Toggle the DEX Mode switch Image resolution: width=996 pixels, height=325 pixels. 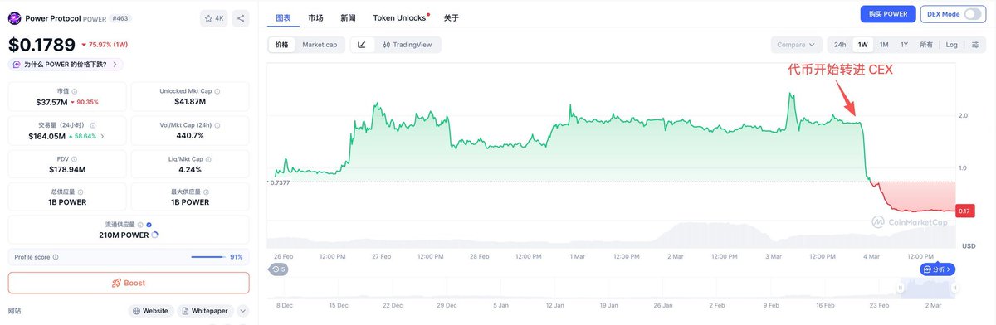pos(972,14)
